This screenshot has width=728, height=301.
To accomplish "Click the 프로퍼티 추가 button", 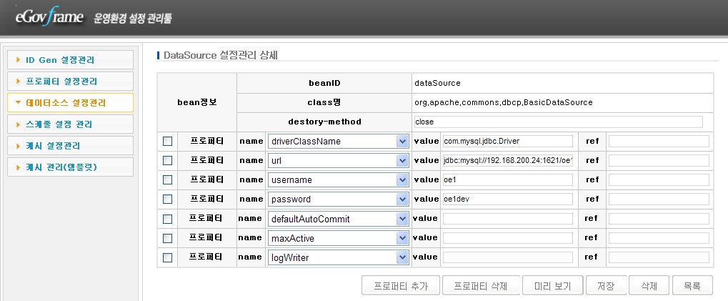I will [x=401, y=286].
